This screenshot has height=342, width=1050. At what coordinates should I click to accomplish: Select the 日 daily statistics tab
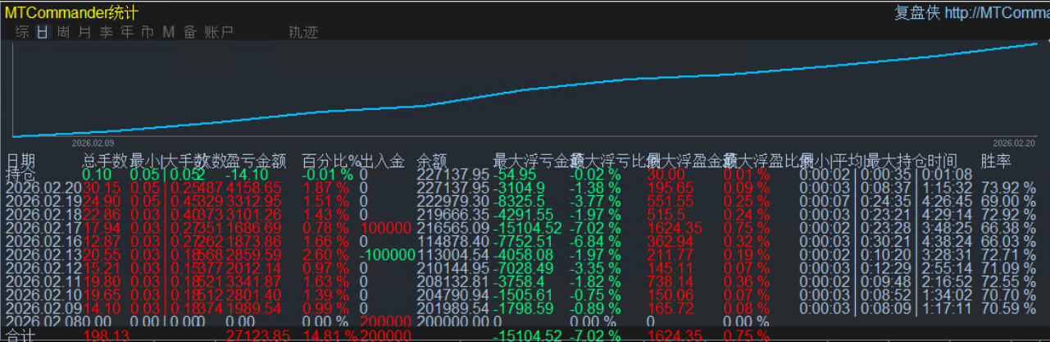tap(43, 32)
